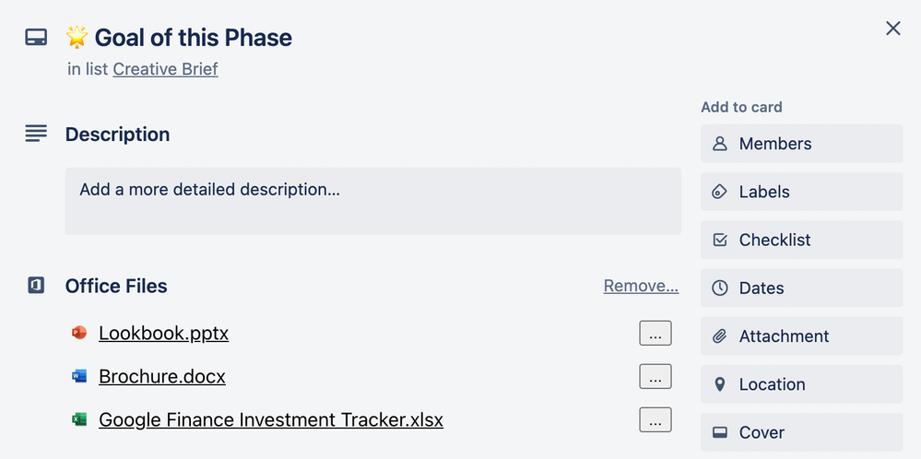Click the Excel icon beside Investment Tracker

79,419
